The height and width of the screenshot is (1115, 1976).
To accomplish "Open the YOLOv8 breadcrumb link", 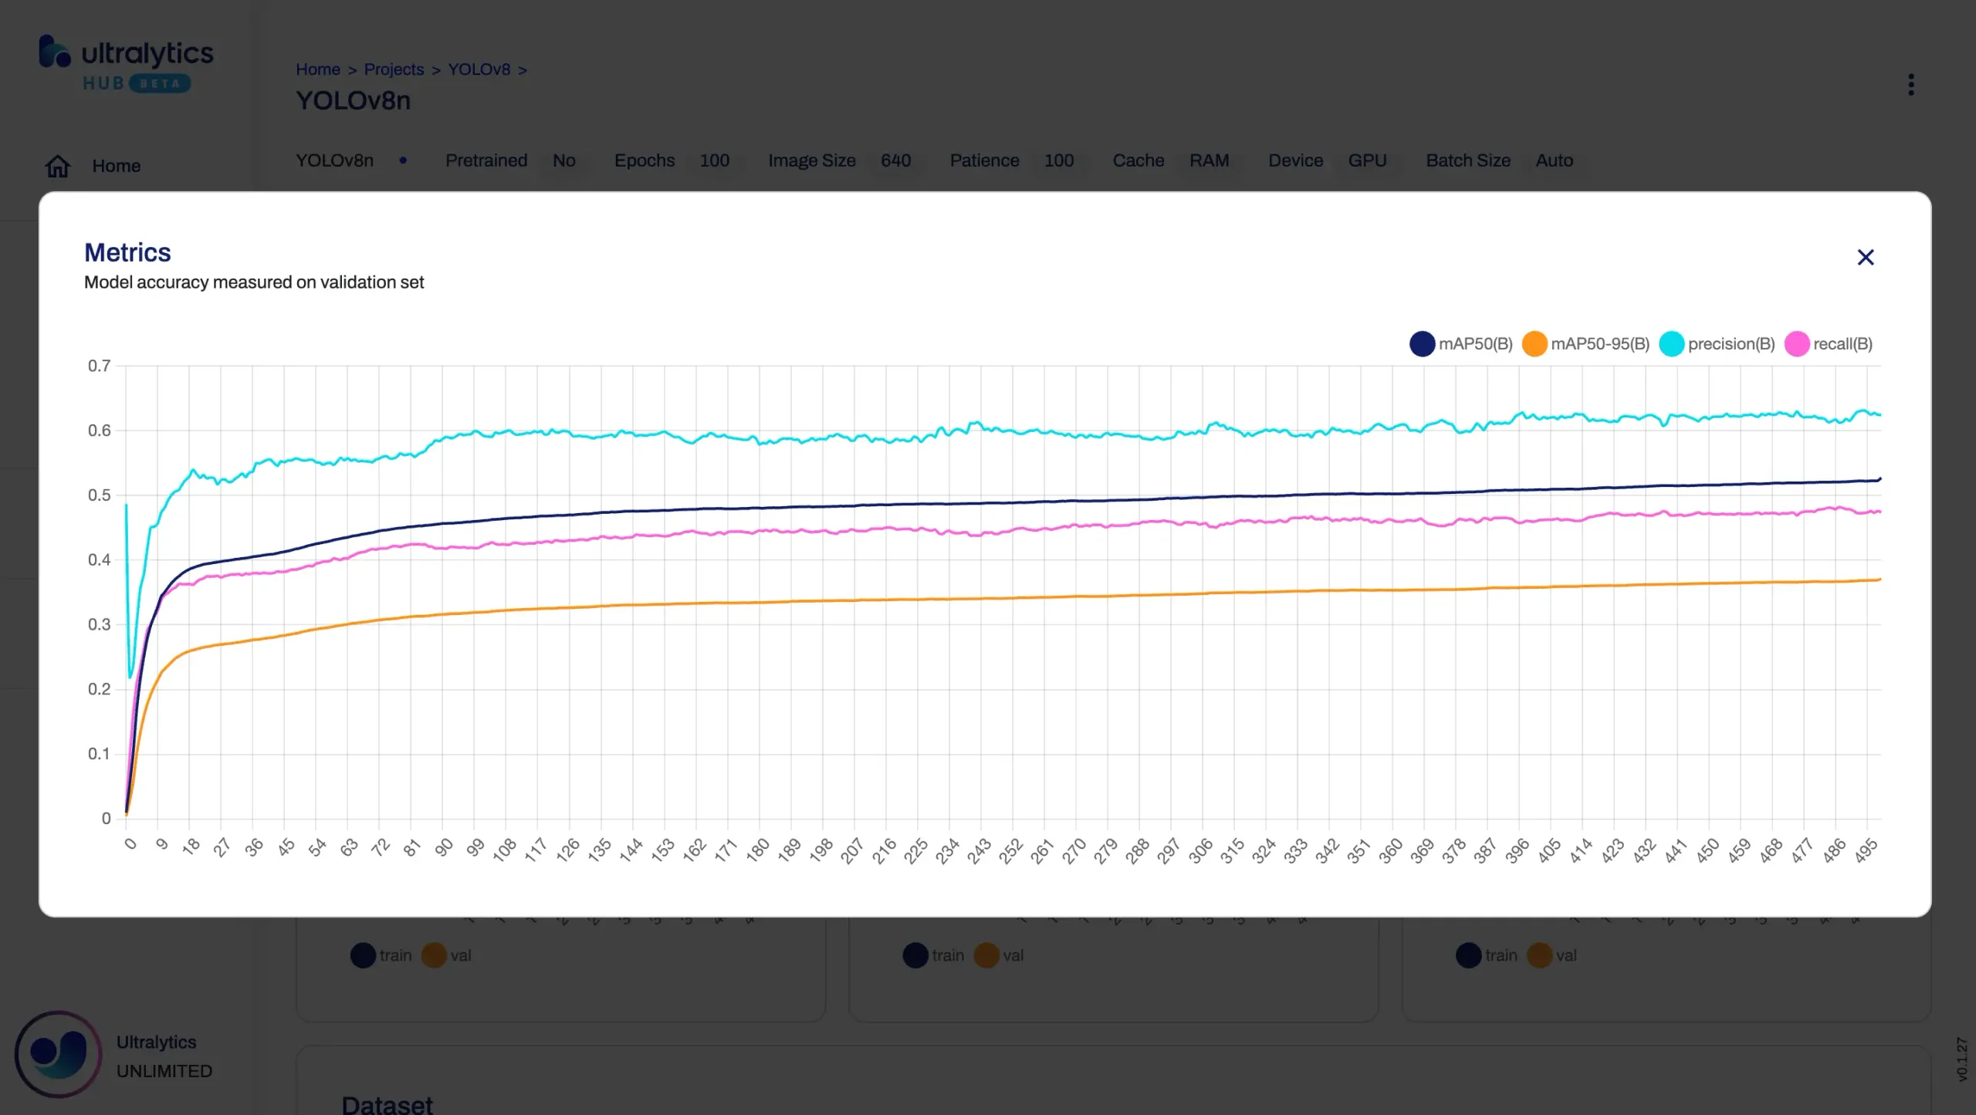I will pyautogui.click(x=479, y=69).
